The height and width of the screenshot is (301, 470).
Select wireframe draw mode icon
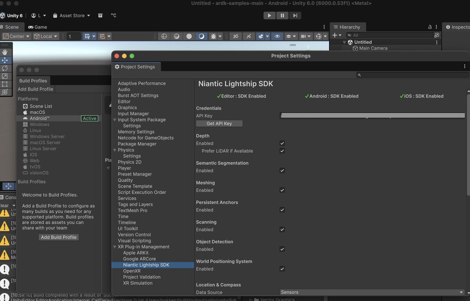(x=164, y=36)
